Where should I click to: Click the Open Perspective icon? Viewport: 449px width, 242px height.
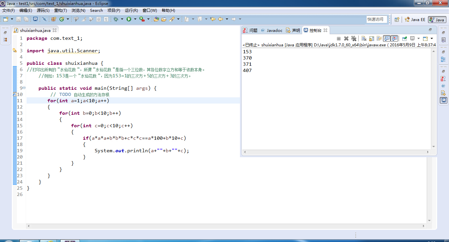coord(397,19)
